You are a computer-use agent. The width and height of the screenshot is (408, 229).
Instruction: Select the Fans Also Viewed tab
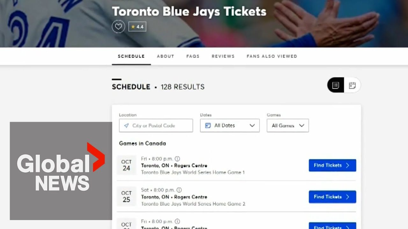tap(272, 56)
